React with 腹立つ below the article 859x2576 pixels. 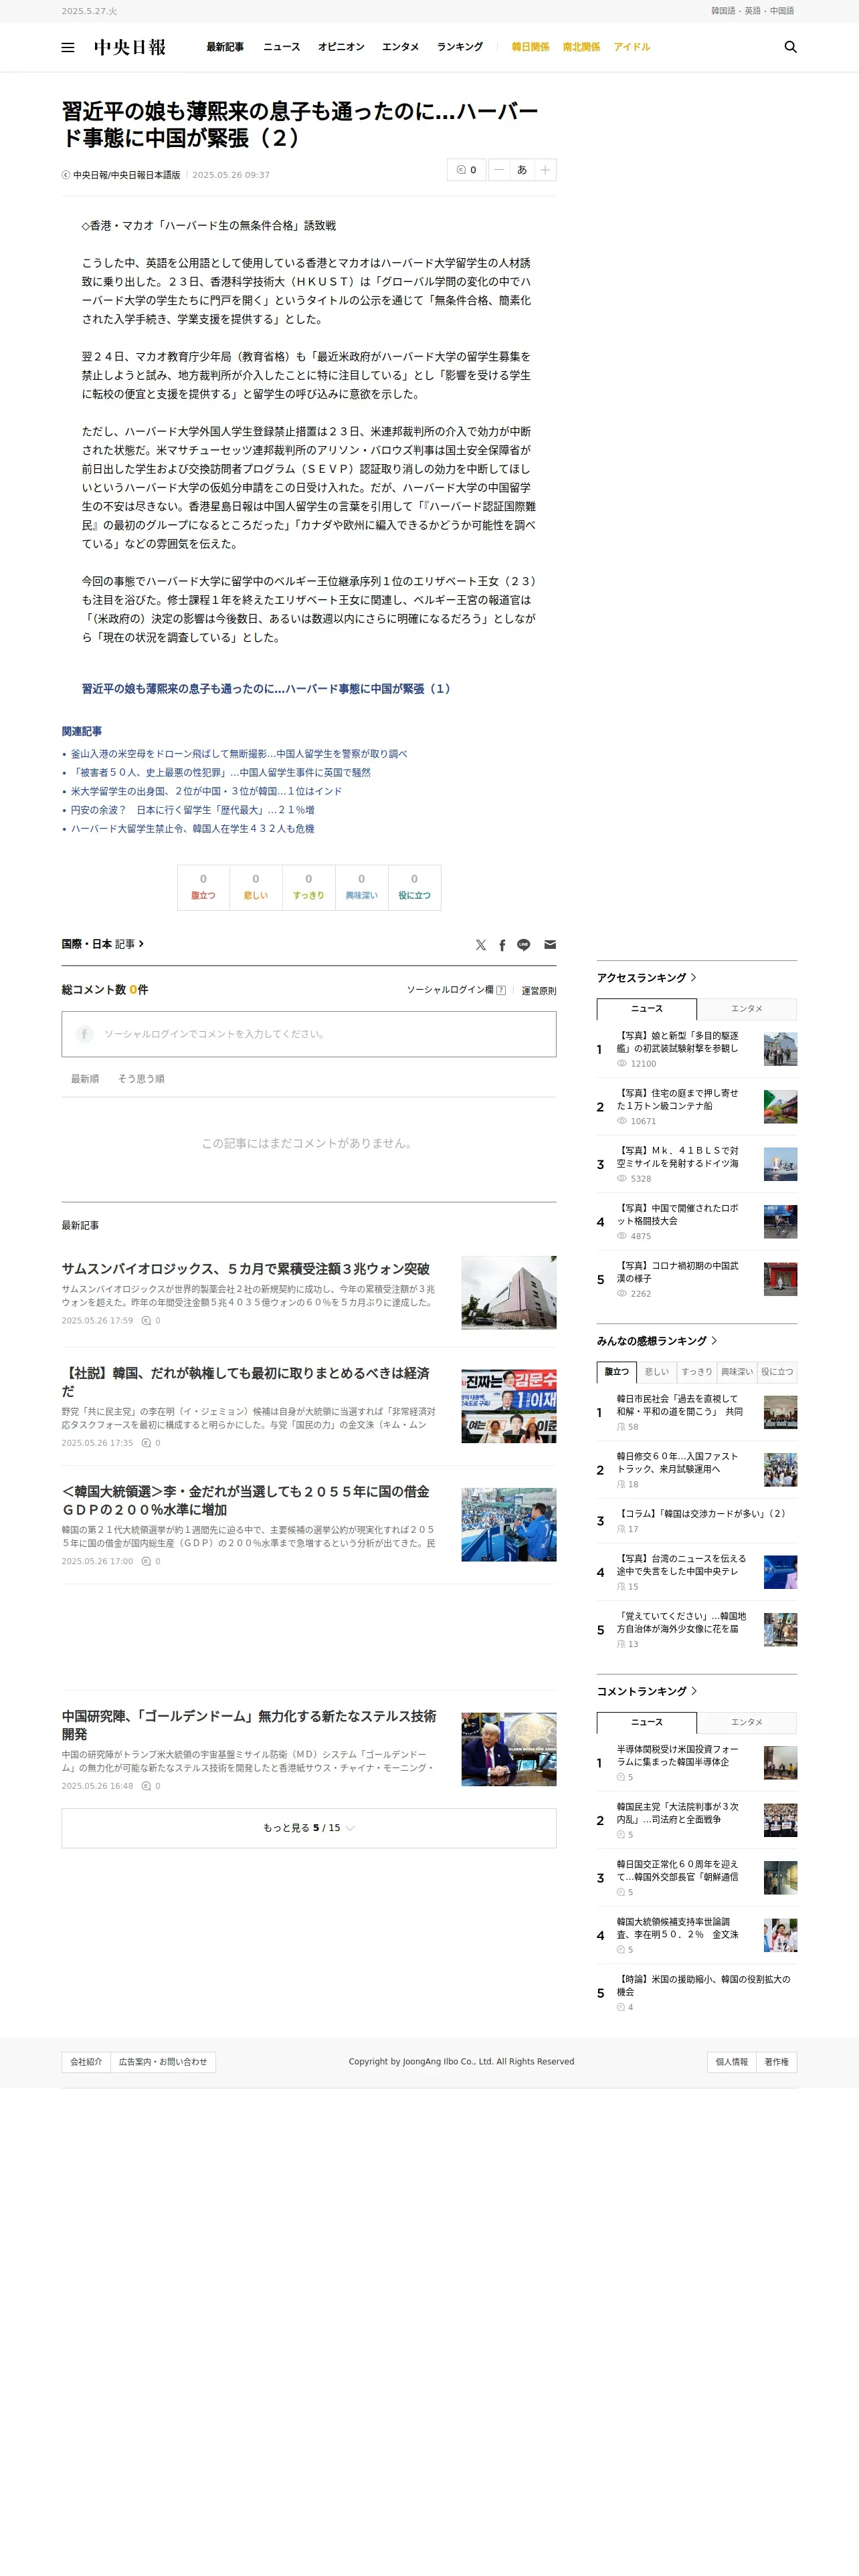pos(203,887)
